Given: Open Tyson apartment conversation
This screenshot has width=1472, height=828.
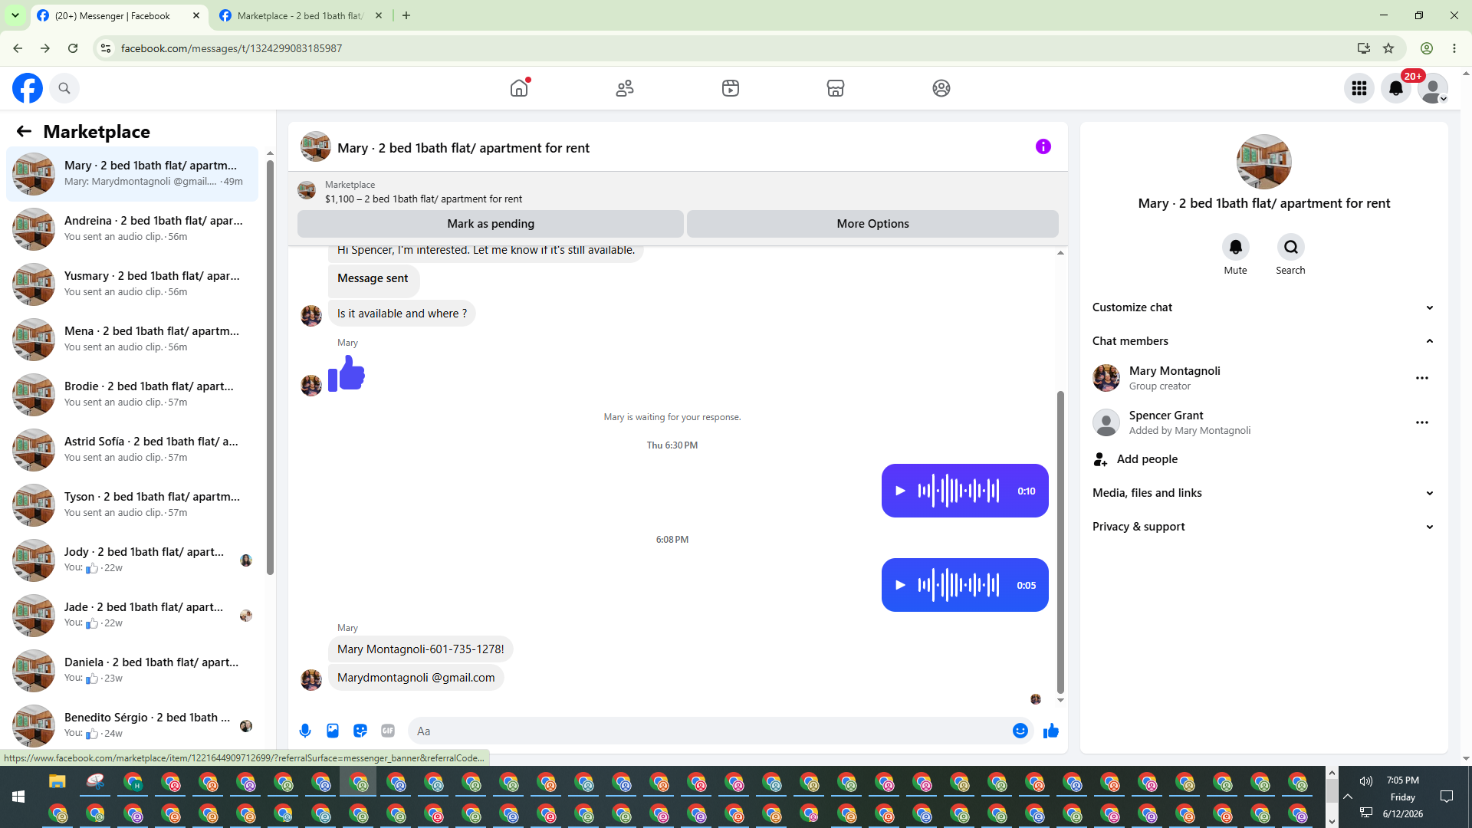Looking at the screenshot, I should [133, 504].
